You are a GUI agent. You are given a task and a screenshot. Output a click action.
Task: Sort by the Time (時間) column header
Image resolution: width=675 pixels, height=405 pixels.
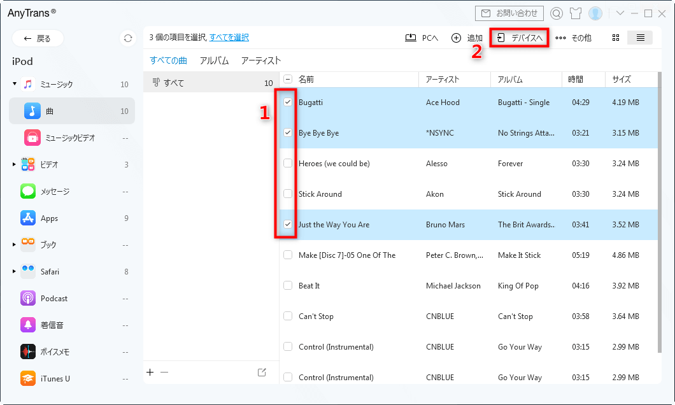point(576,79)
